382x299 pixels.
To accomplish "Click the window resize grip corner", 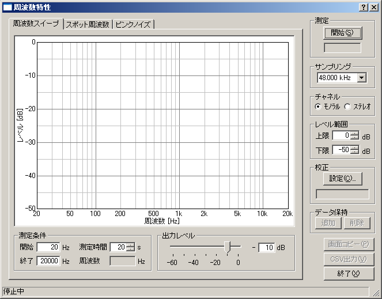I will tap(376, 293).
